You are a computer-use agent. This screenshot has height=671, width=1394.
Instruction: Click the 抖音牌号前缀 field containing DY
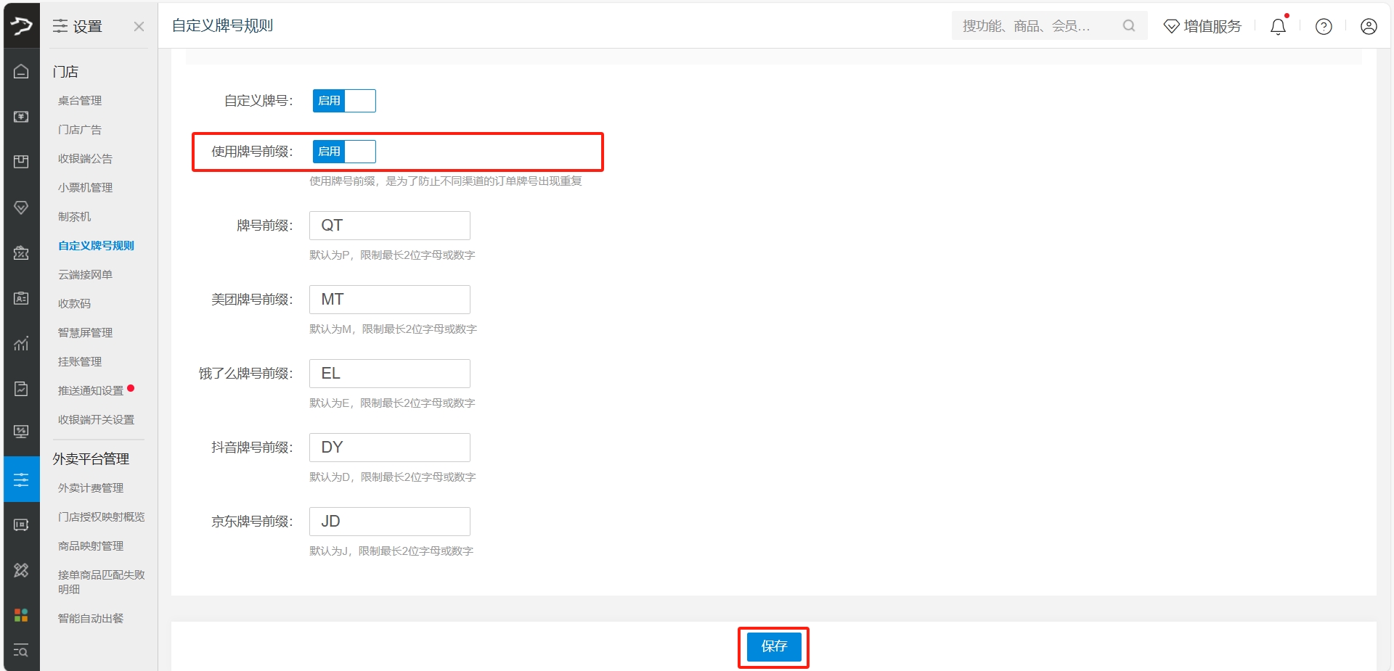(390, 448)
